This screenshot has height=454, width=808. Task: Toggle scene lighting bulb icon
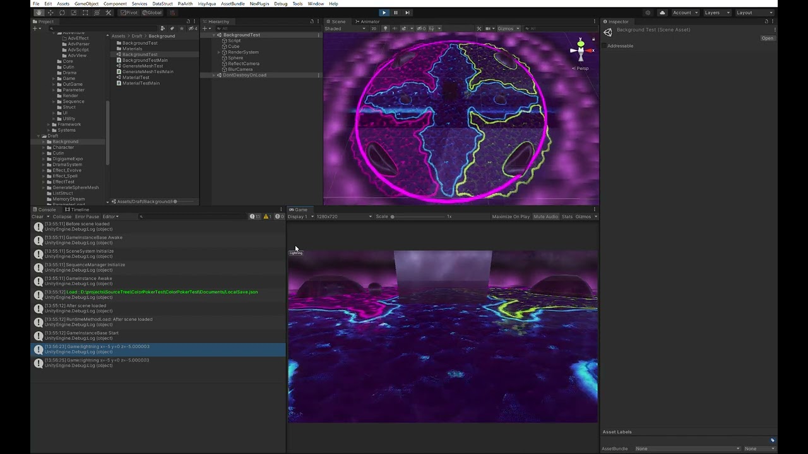(x=386, y=28)
